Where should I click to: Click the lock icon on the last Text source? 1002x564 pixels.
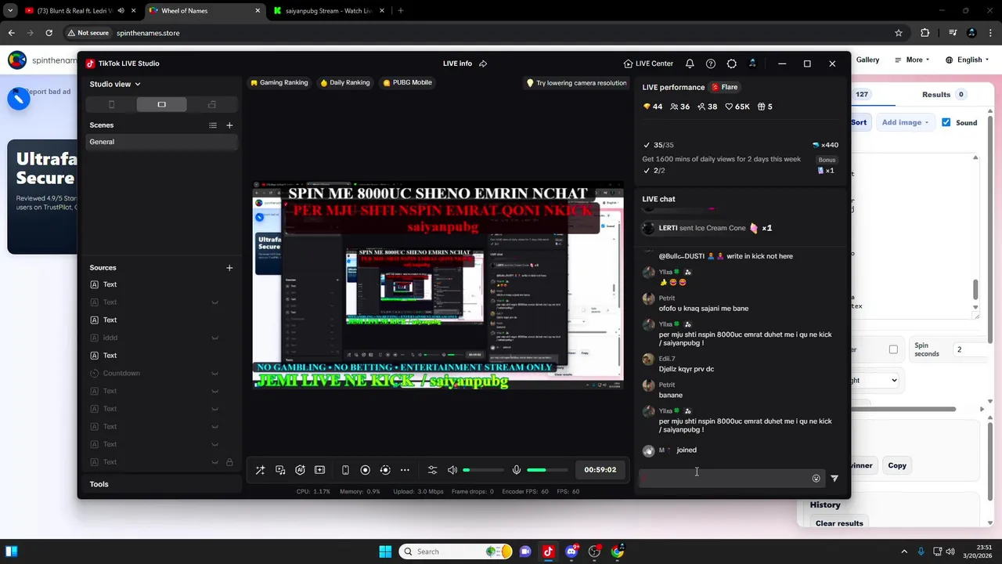click(x=229, y=462)
